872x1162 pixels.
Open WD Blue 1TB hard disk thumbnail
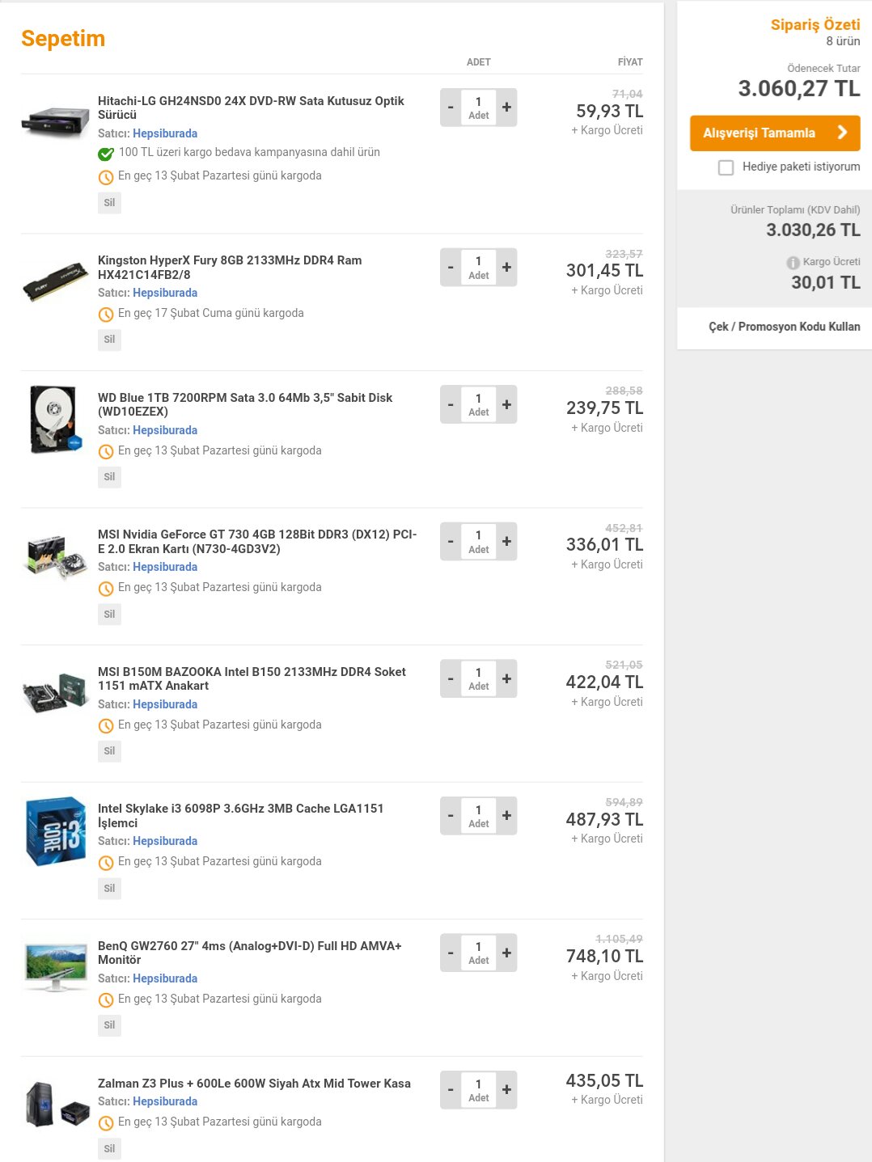(x=55, y=419)
